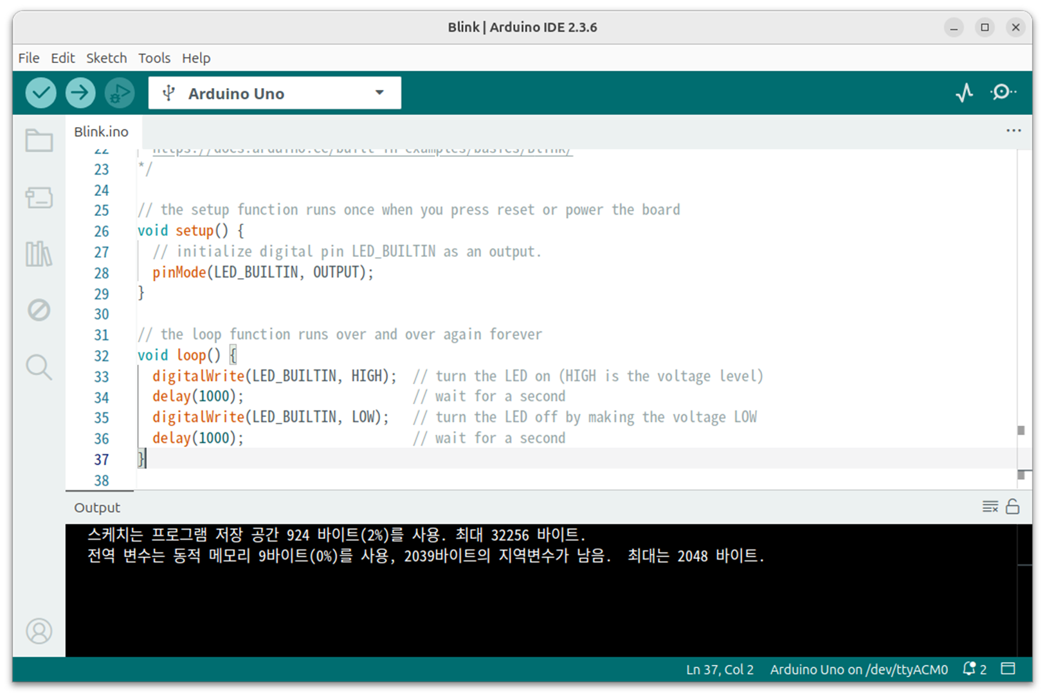The width and height of the screenshot is (1045, 697).
Task: Open the Boards Manager sidebar icon
Action: coord(39,197)
